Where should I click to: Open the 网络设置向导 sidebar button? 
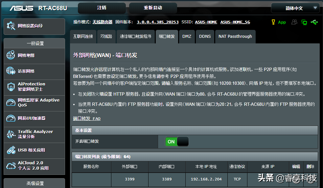(35, 27)
